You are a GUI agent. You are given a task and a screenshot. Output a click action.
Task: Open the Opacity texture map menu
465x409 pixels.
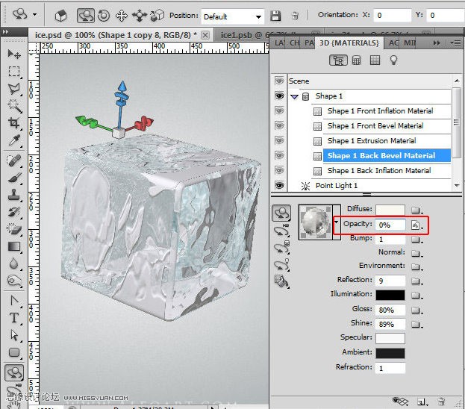416,225
